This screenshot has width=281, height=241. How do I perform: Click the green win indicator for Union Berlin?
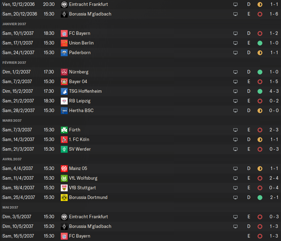click(260, 43)
